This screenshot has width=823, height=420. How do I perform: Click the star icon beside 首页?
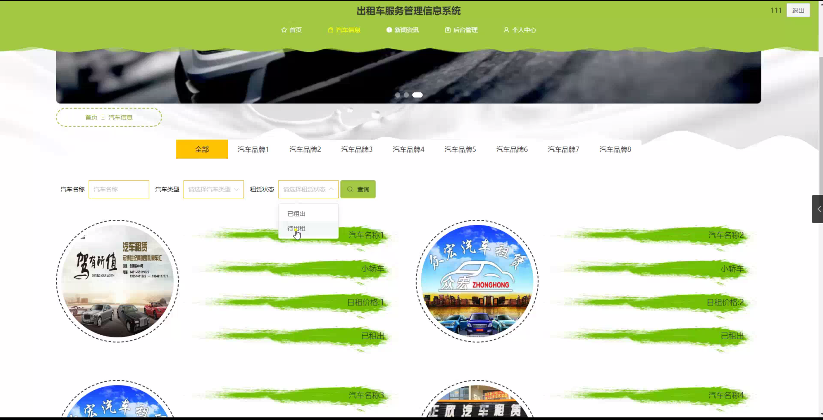tap(284, 30)
